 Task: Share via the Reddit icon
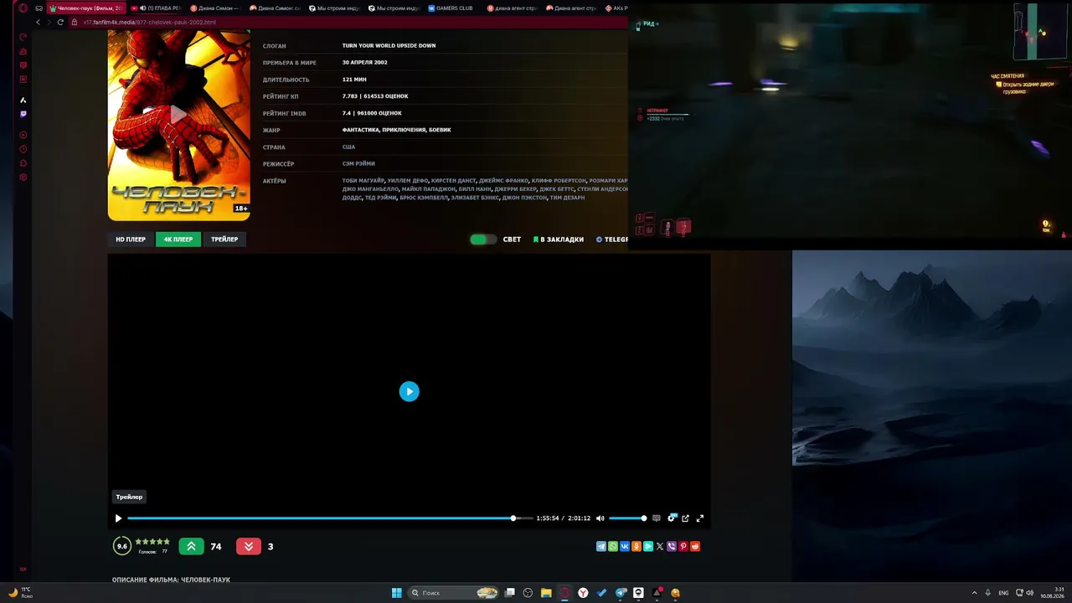695,546
